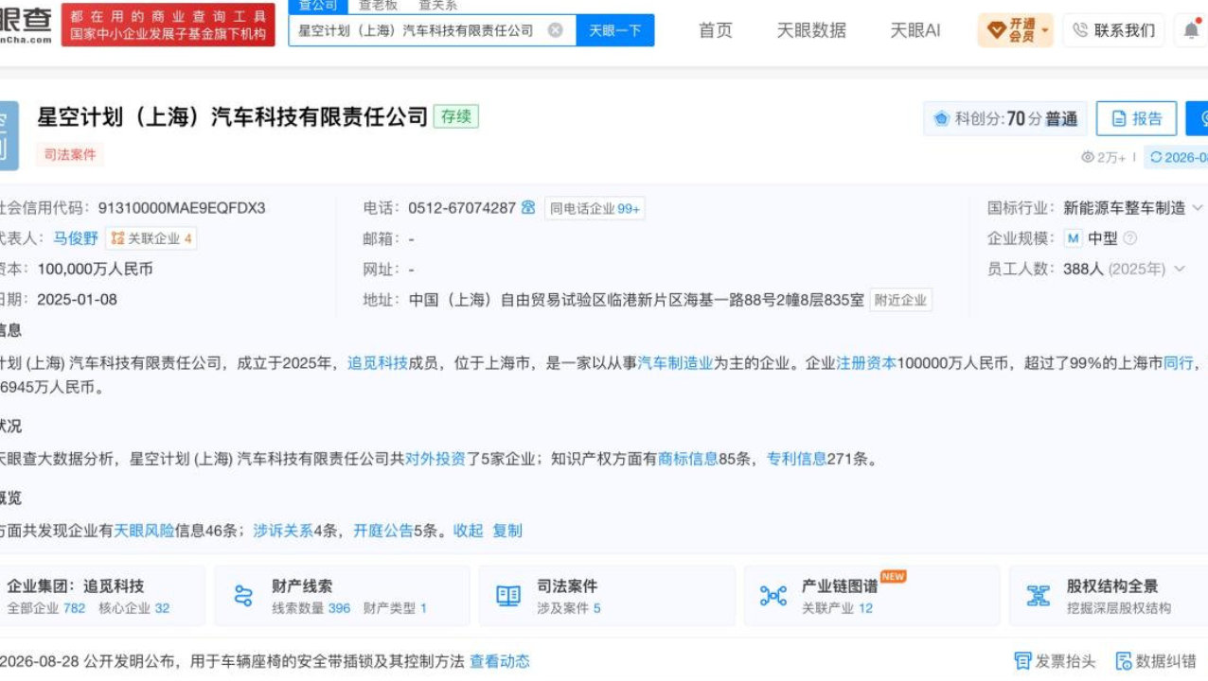Open the 专利信息 patent link
This screenshot has width=1208, height=681.
pyautogui.click(x=796, y=459)
